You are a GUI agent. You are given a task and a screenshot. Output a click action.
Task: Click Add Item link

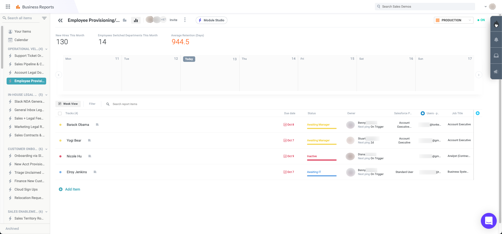(72, 189)
